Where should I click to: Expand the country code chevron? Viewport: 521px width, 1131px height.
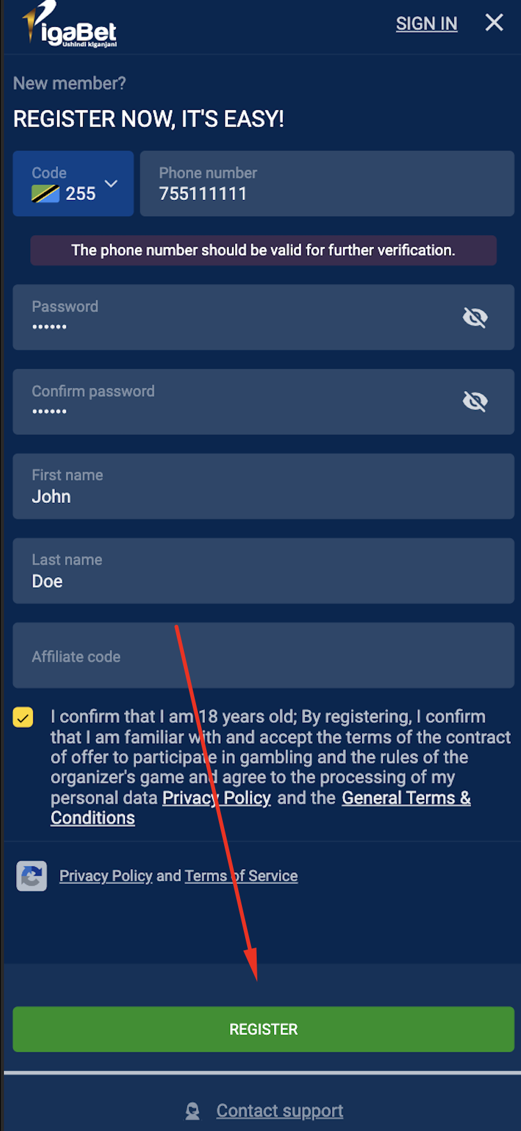click(x=111, y=183)
